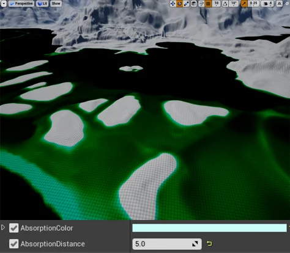Open the viewport options arrow menu

[x=4, y=4]
